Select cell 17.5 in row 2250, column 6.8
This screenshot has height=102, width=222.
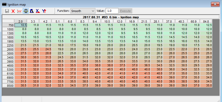[x=70, y=45]
